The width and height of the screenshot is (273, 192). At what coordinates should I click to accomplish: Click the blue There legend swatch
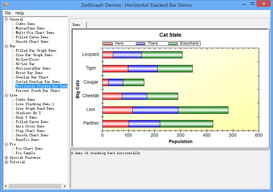[x=140, y=43]
